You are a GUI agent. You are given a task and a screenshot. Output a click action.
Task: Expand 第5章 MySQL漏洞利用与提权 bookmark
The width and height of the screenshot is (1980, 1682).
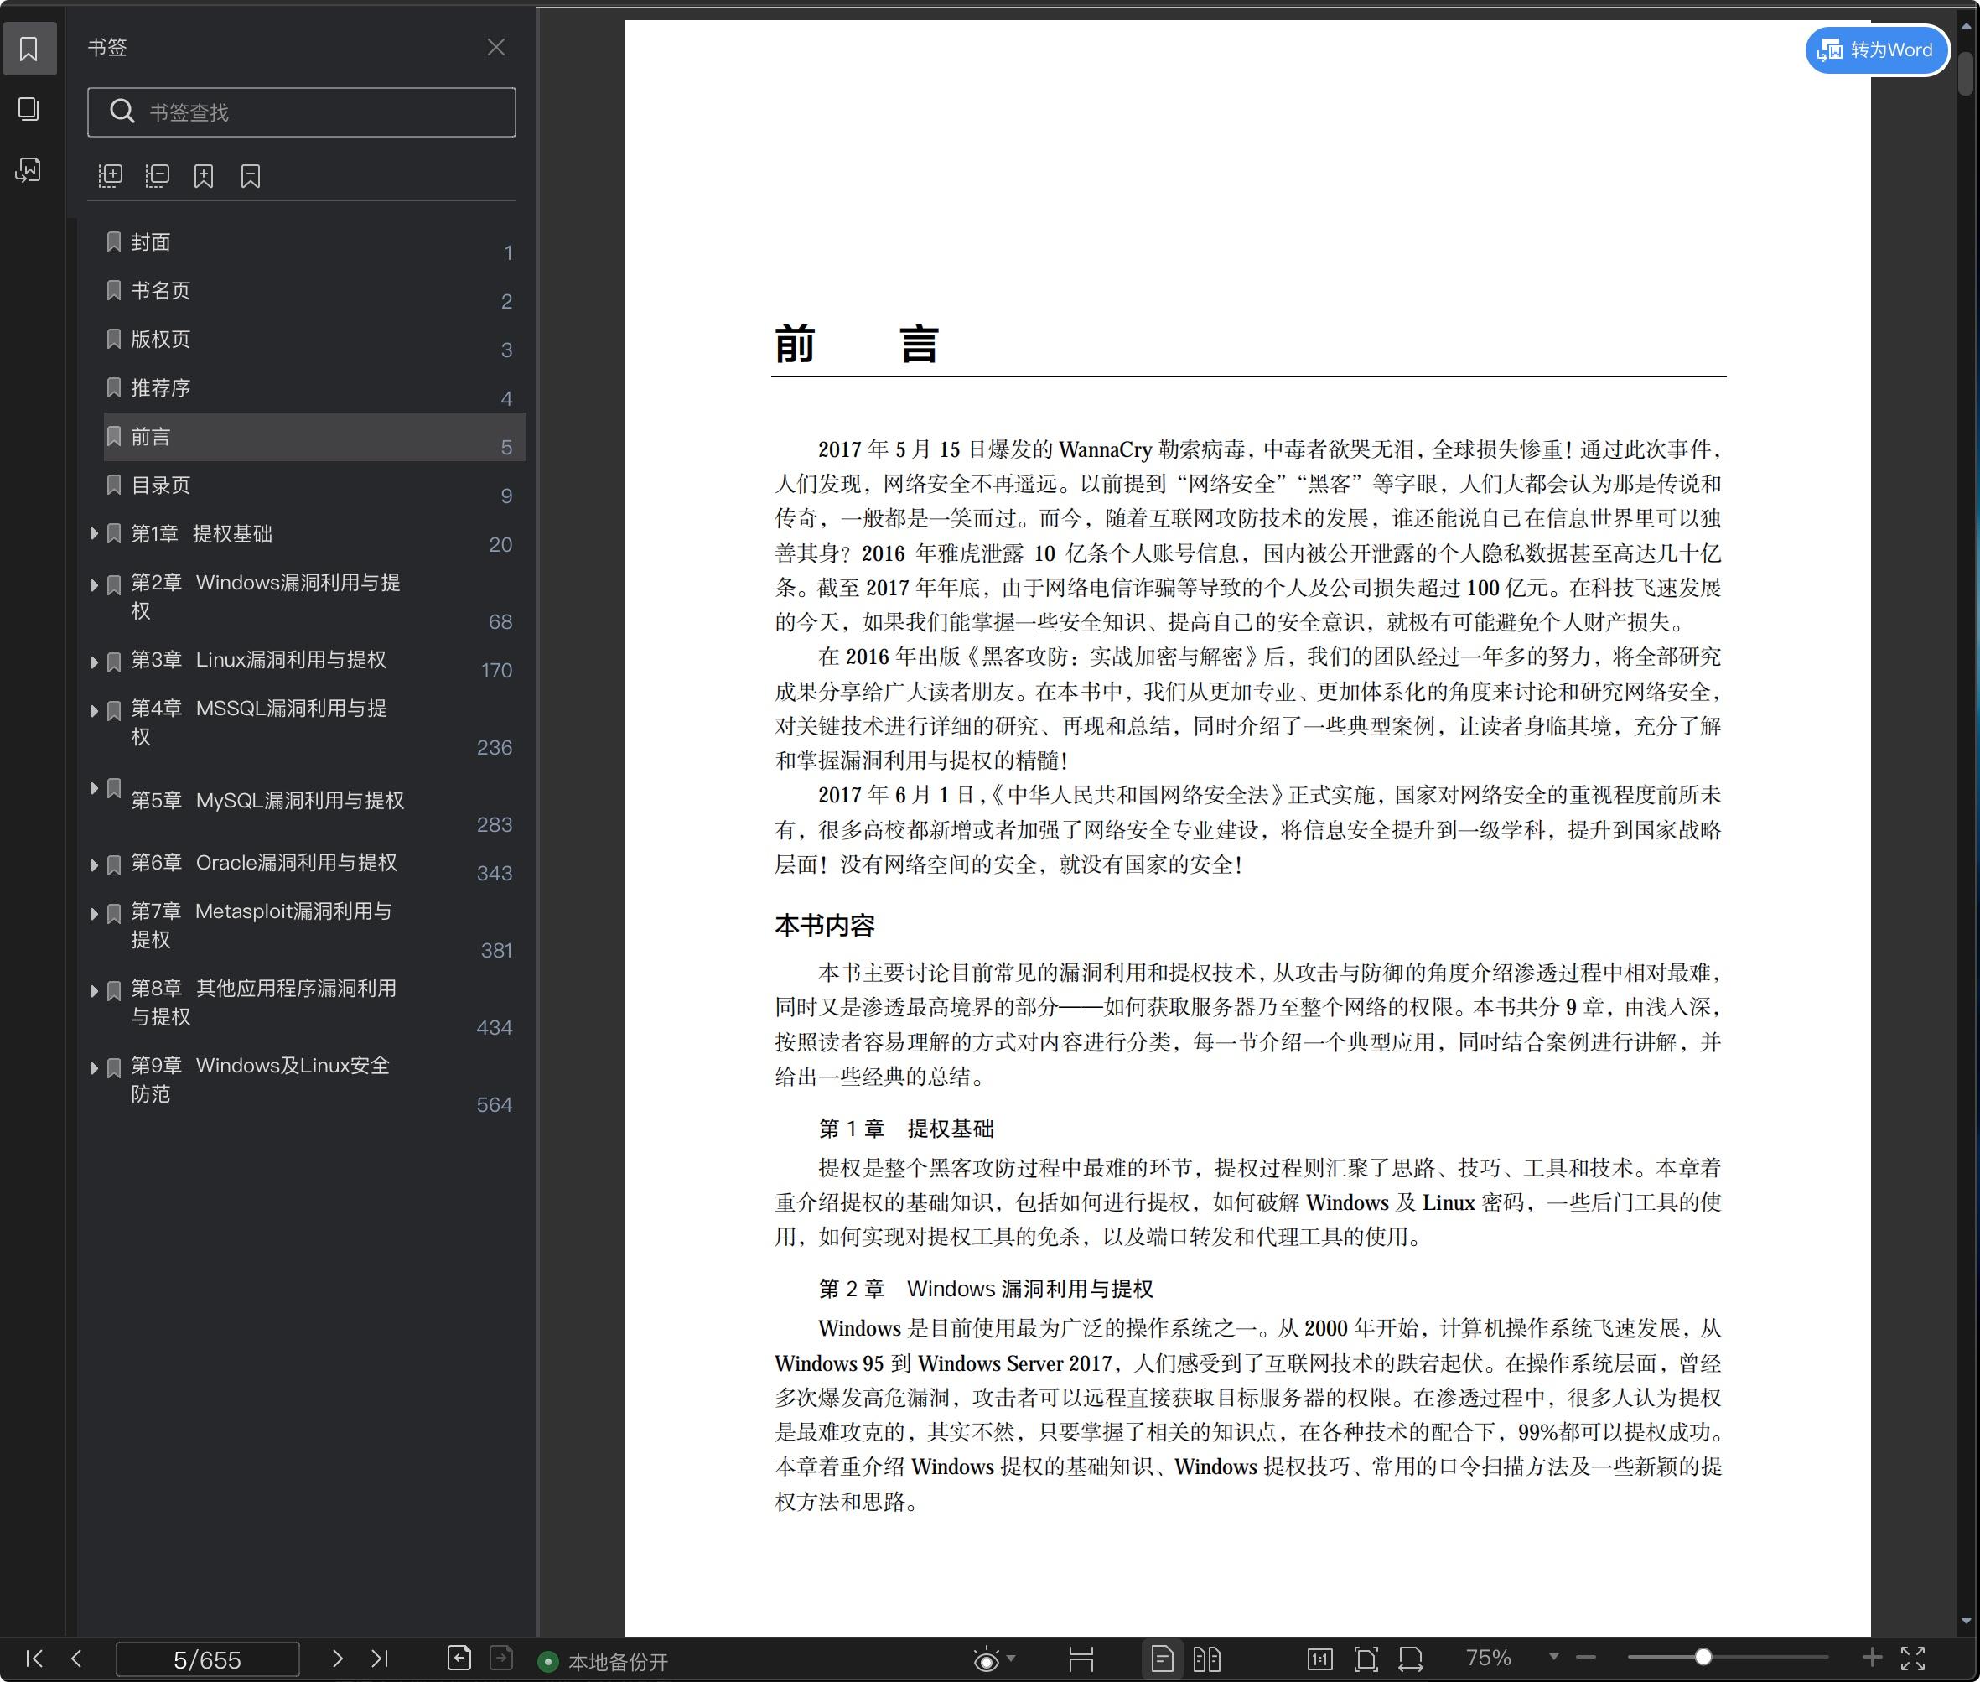click(x=95, y=787)
